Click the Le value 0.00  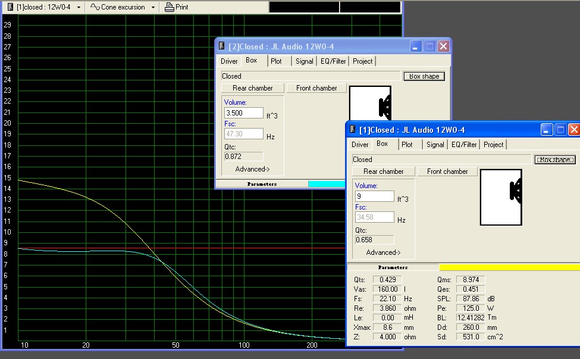tap(387, 318)
